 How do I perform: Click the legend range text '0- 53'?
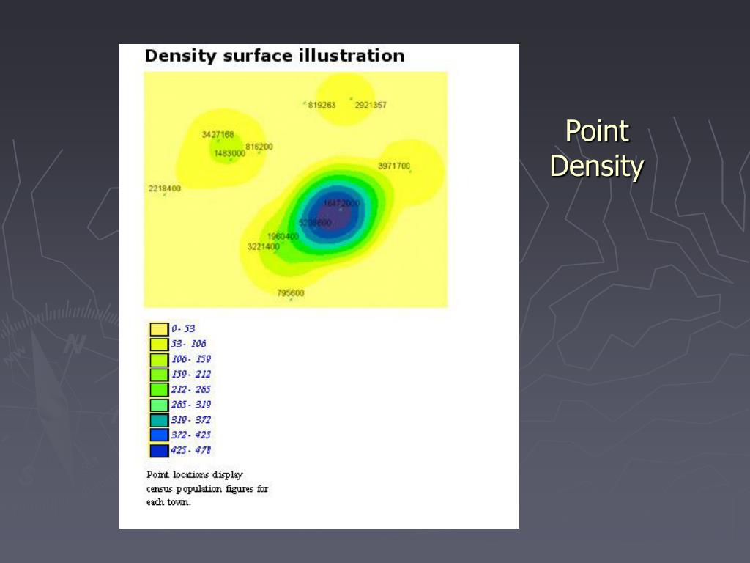183,329
